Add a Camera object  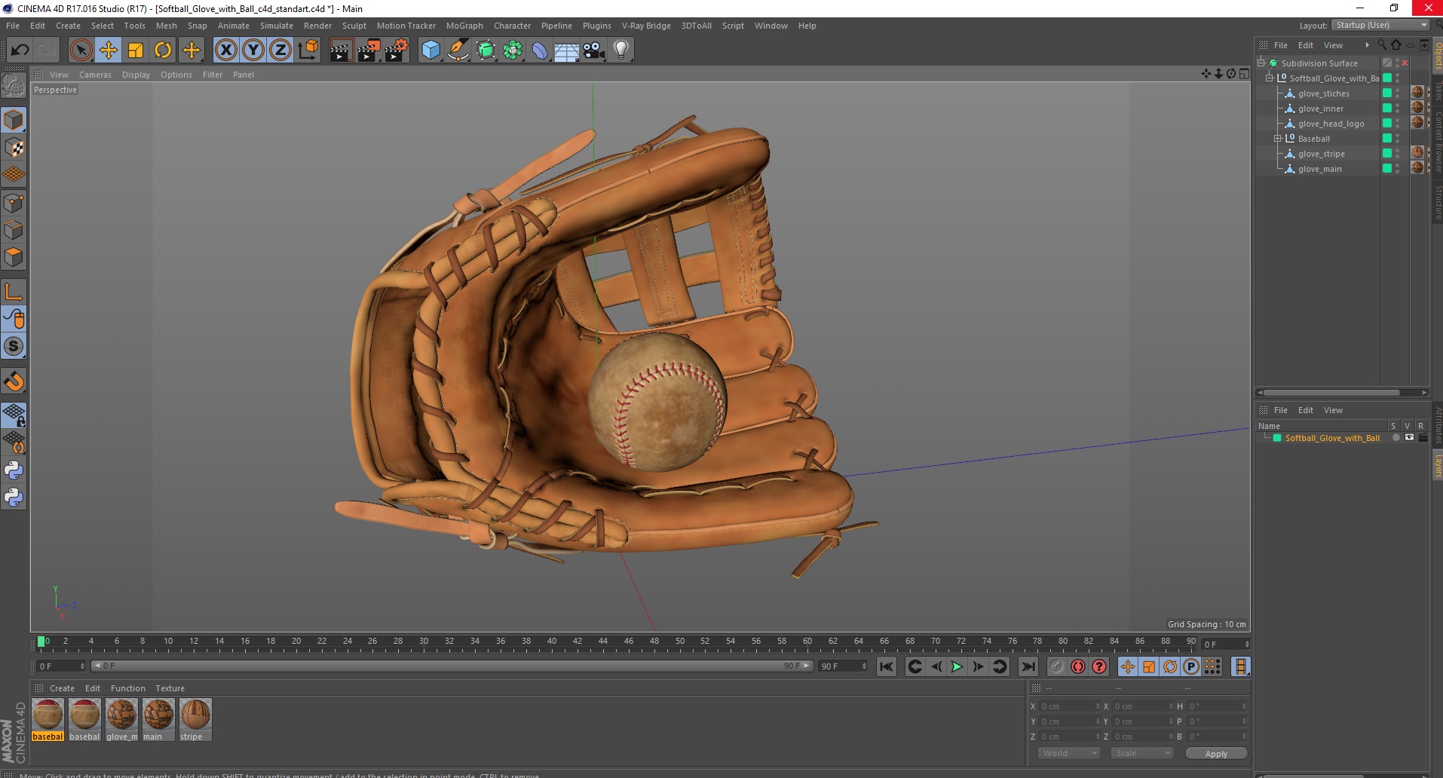click(594, 51)
